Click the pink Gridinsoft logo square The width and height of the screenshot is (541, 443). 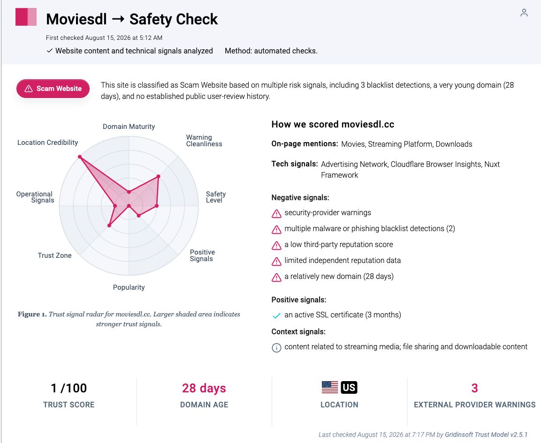[x=26, y=17]
